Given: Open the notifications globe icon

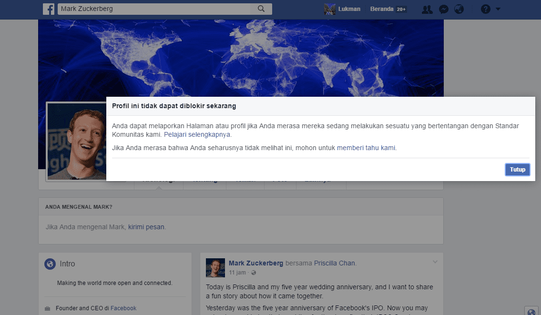Looking at the screenshot, I should point(459,10).
